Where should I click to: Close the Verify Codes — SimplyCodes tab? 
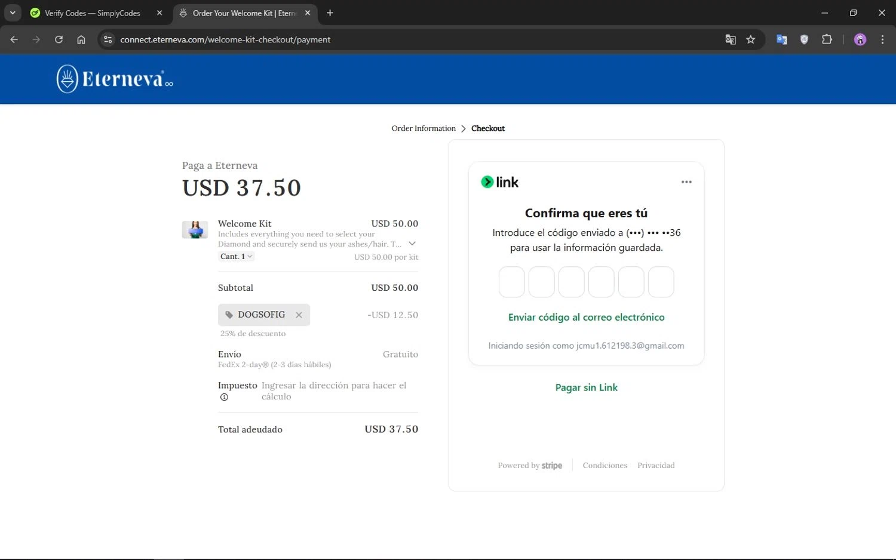pyautogui.click(x=159, y=13)
